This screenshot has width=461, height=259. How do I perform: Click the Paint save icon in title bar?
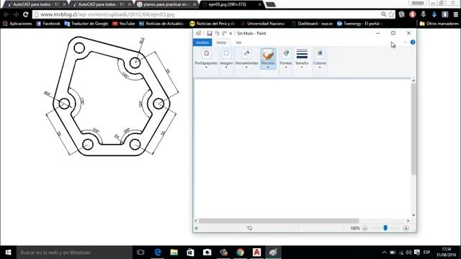click(x=210, y=34)
